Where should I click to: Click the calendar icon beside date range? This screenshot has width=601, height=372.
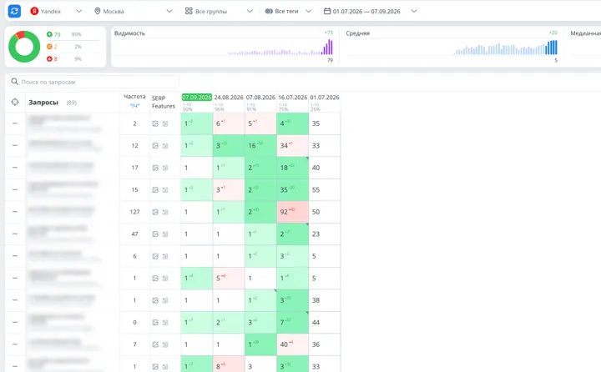pos(327,11)
